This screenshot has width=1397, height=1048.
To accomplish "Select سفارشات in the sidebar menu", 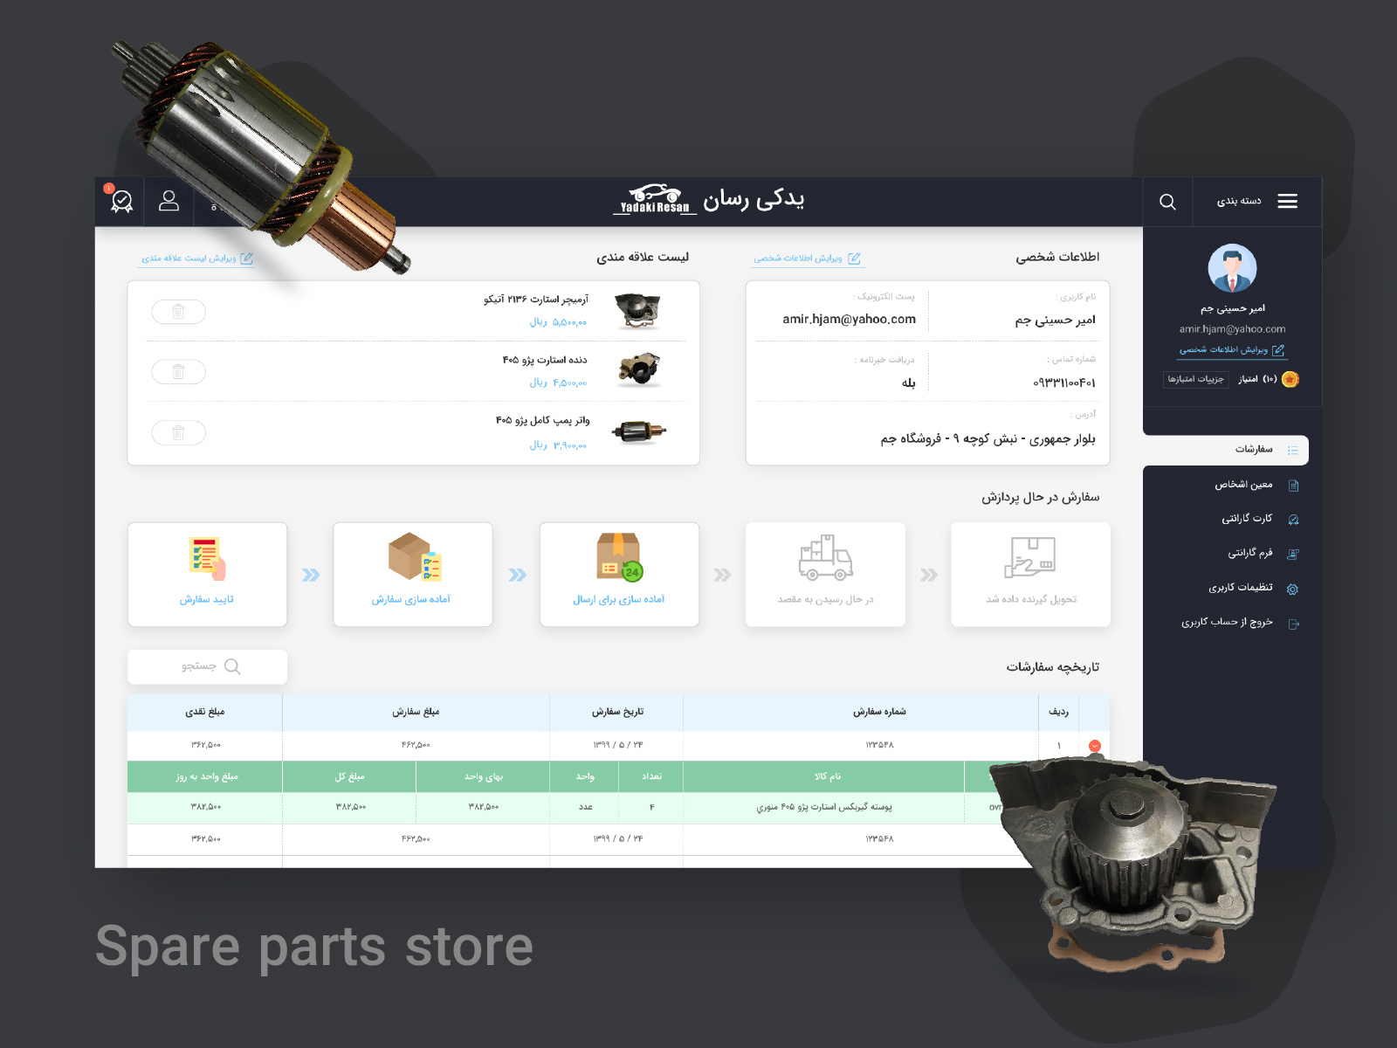I will tap(1254, 450).
